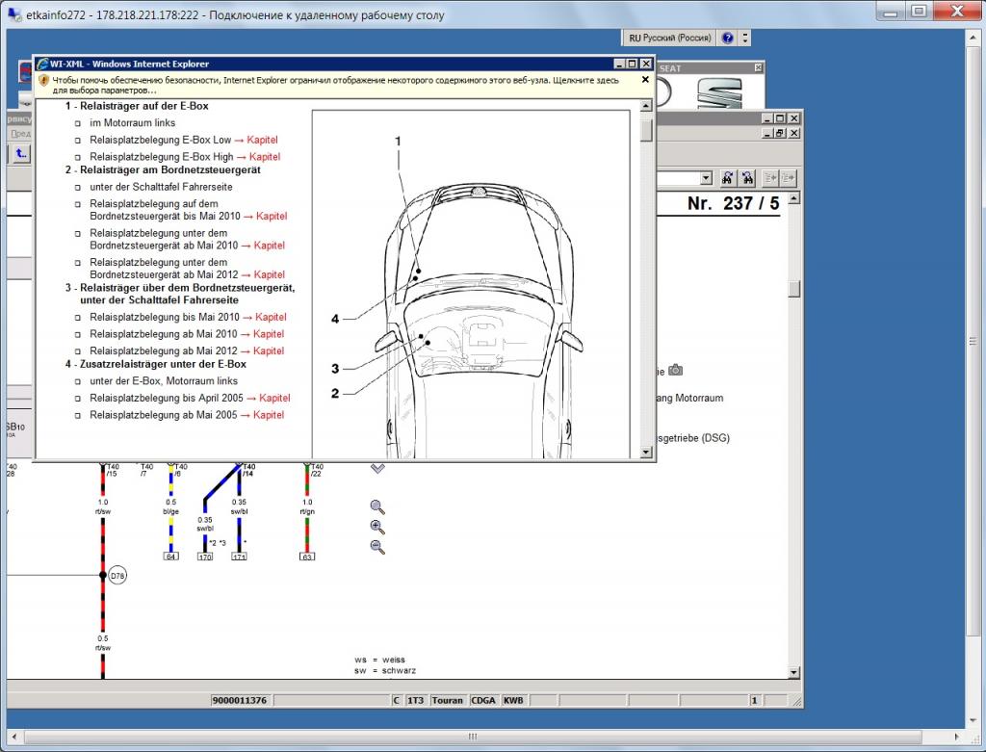Dismiss the Internet Explorer information bar with its X
Image resolution: width=986 pixels, height=752 pixels.
click(x=645, y=80)
